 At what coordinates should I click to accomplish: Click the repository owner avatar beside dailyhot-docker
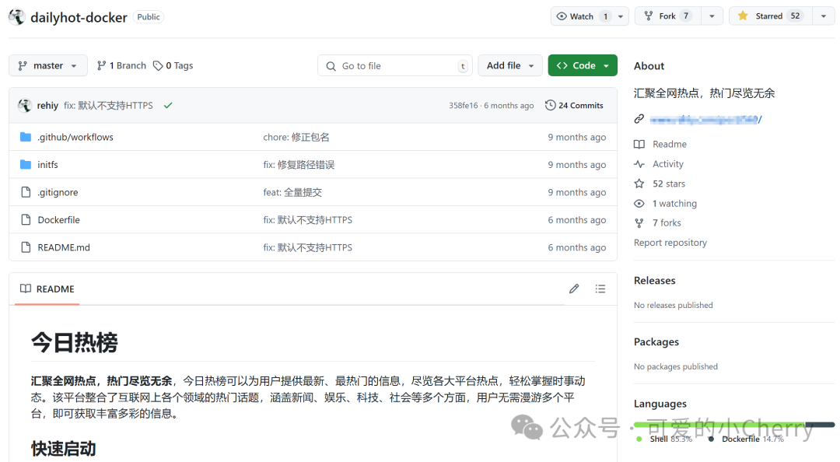pos(16,17)
